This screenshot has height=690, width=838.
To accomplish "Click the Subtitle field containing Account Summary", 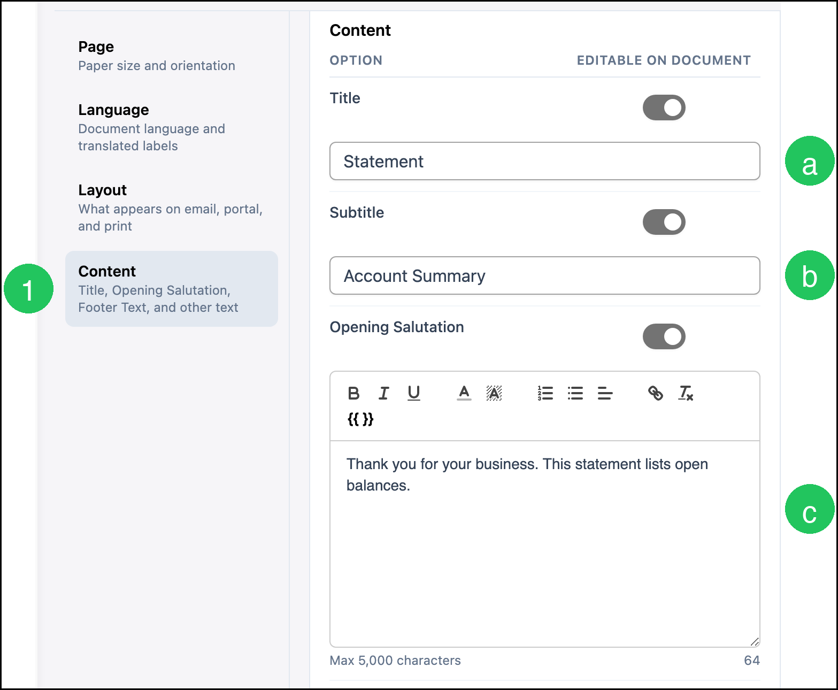I will 545,275.
